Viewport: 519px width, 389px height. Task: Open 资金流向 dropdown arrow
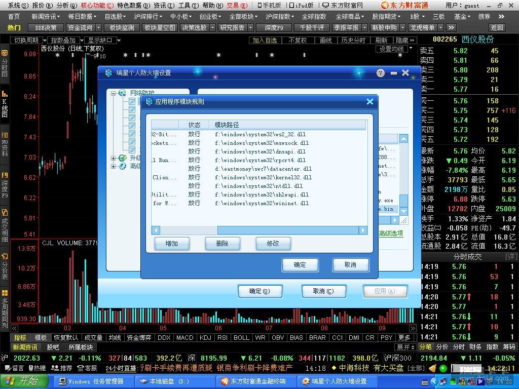(99, 28)
